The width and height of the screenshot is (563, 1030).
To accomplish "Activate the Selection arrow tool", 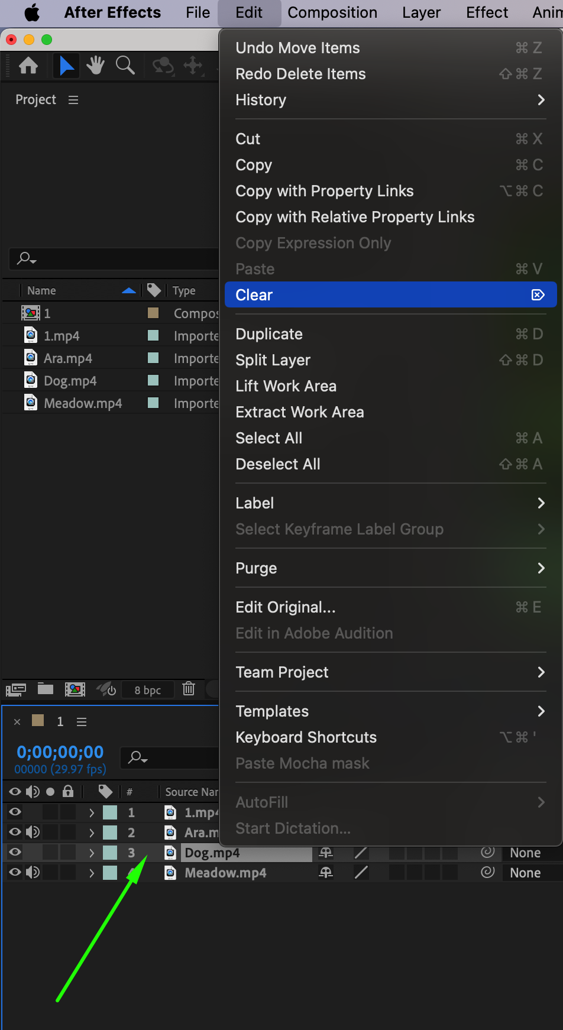I will [x=66, y=66].
